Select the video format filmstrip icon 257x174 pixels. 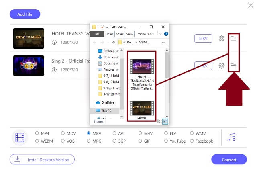(x=20, y=137)
